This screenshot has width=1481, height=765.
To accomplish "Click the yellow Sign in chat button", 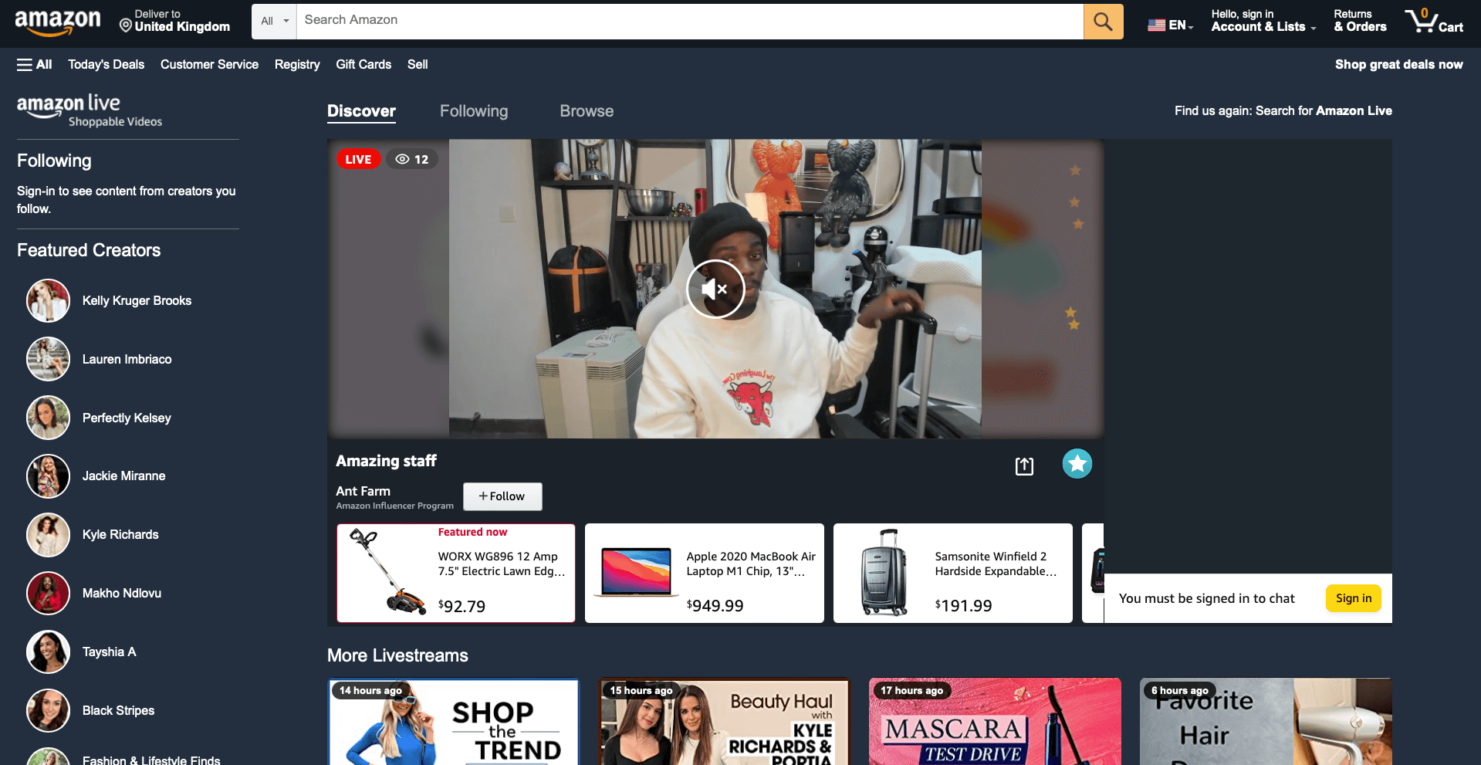I will coord(1354,598).
